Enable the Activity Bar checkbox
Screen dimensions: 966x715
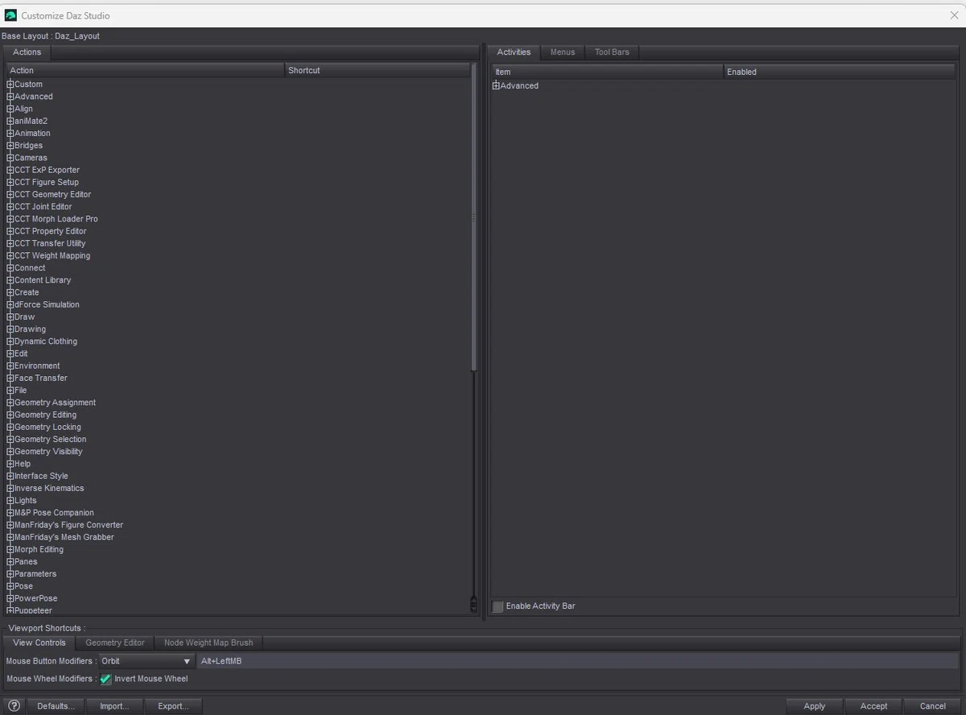click(x=498, y=606)
